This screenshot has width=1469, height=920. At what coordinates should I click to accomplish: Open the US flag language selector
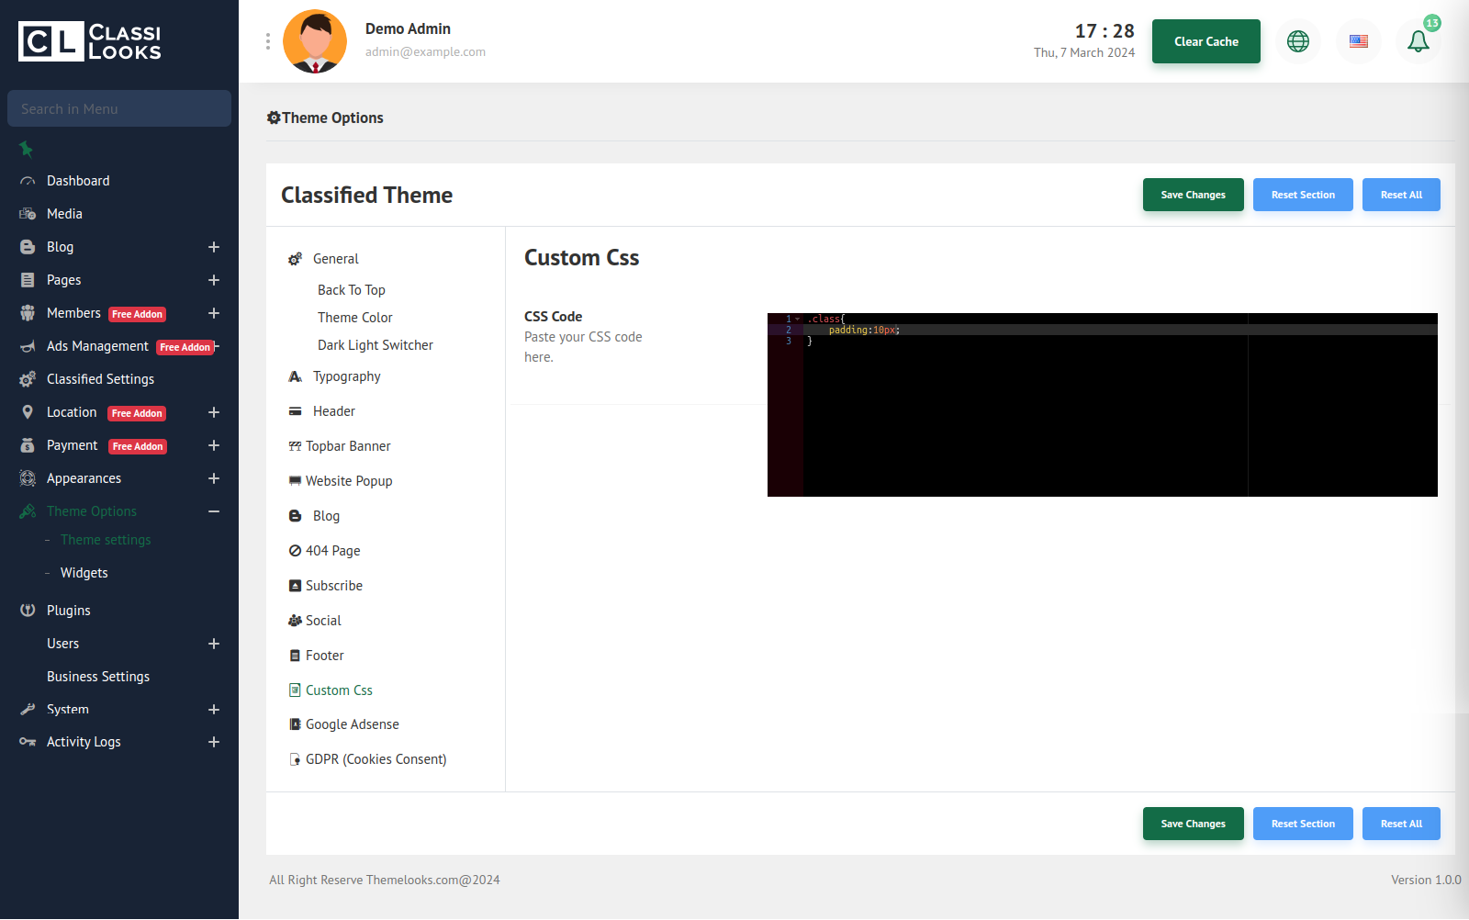pyautogui.click(x=1359, y=41)
